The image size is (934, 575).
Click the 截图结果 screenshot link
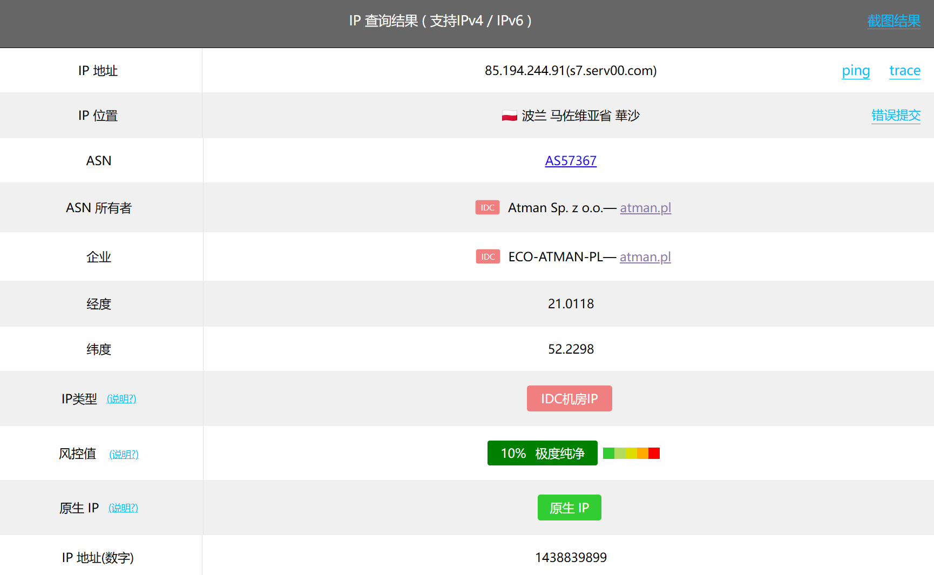[894, 21]
